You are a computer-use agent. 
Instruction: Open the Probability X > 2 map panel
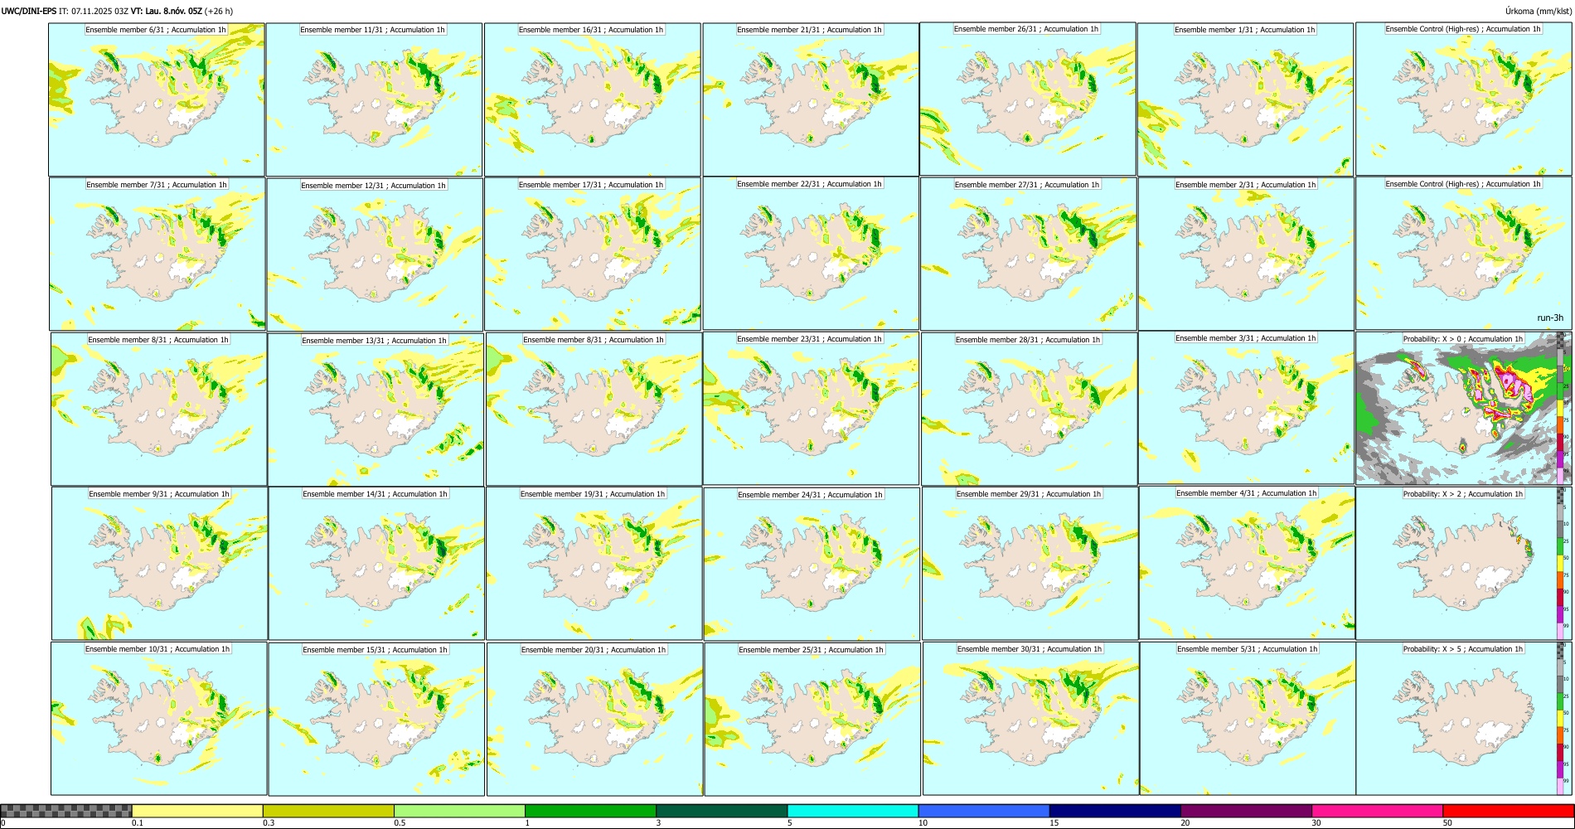1464,563
